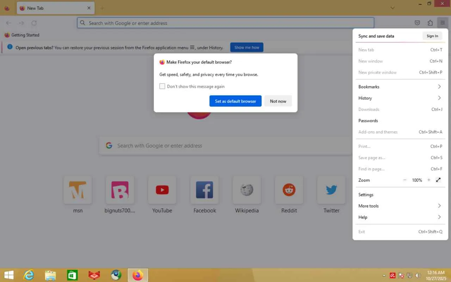Click Set as default browser button
Image resolution: width=451 pixels, height=282 pixels.
(x=235, y=101)
